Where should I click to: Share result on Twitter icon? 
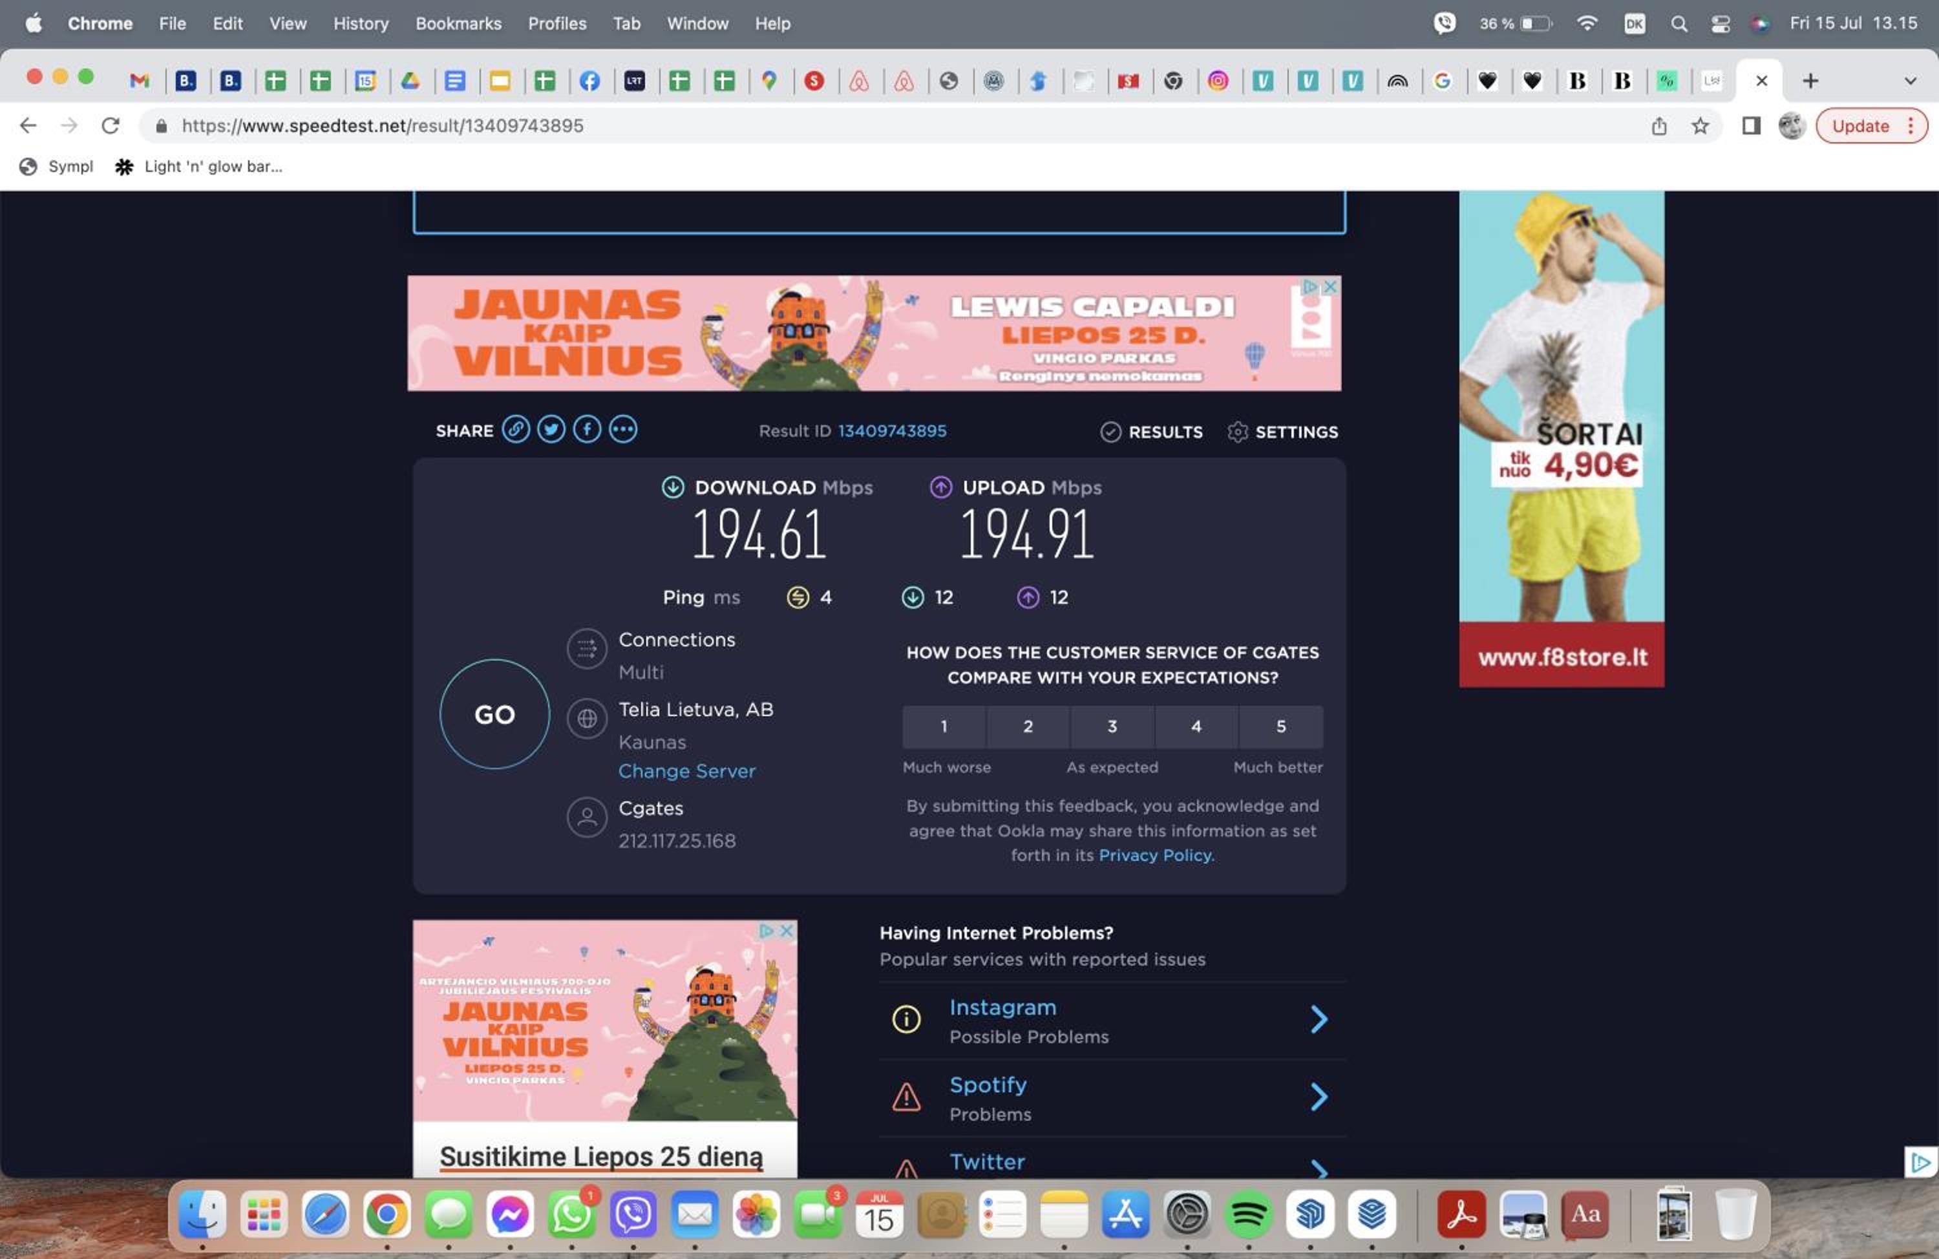pos(551,429)
